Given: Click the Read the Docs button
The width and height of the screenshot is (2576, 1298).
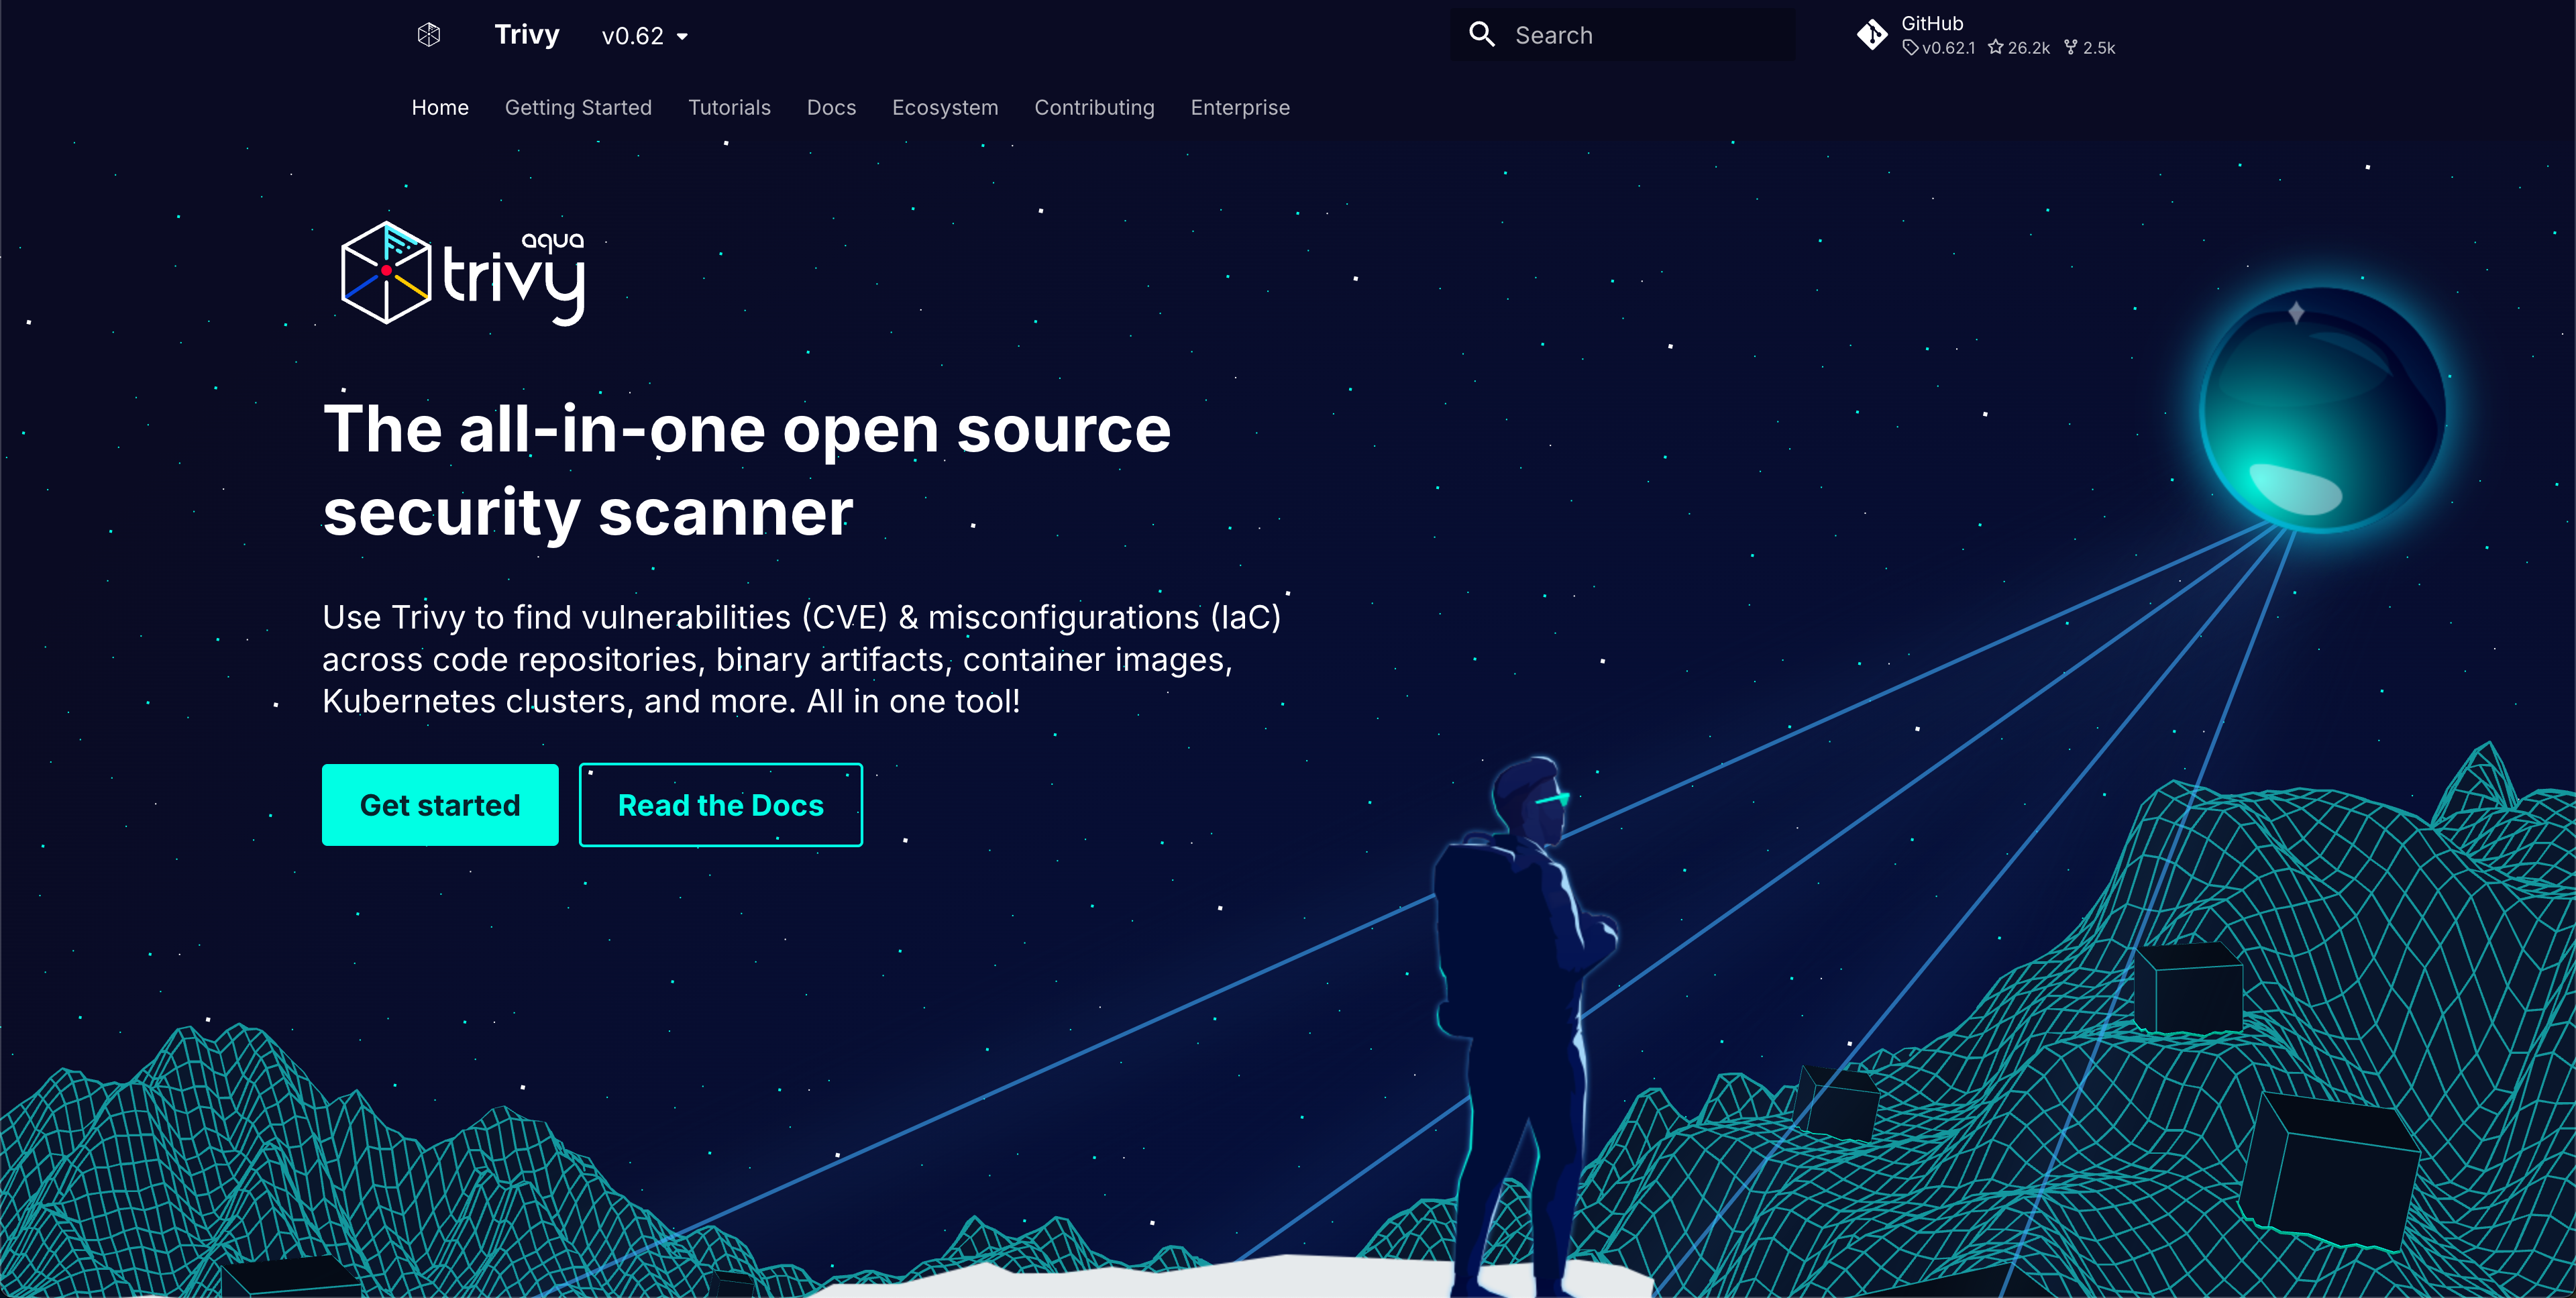Looking at the screenshot, I should 720,805.
